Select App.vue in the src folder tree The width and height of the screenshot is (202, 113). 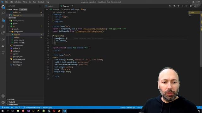tap(25, 35)
